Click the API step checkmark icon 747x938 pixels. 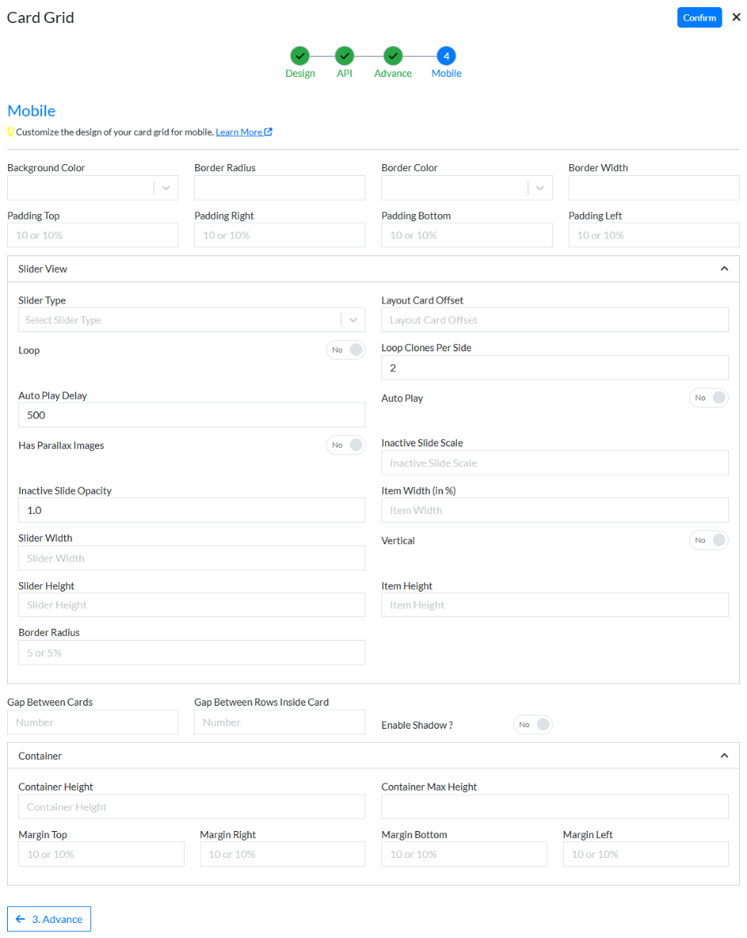[344, 56]
